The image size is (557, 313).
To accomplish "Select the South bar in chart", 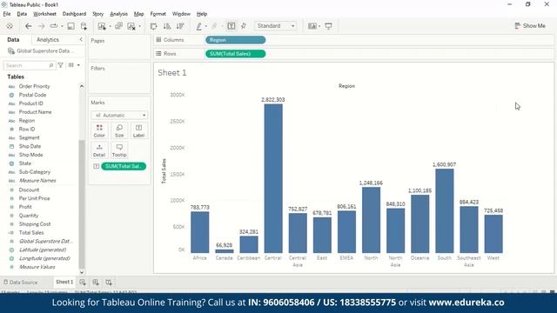I will (x=445, y=210).
